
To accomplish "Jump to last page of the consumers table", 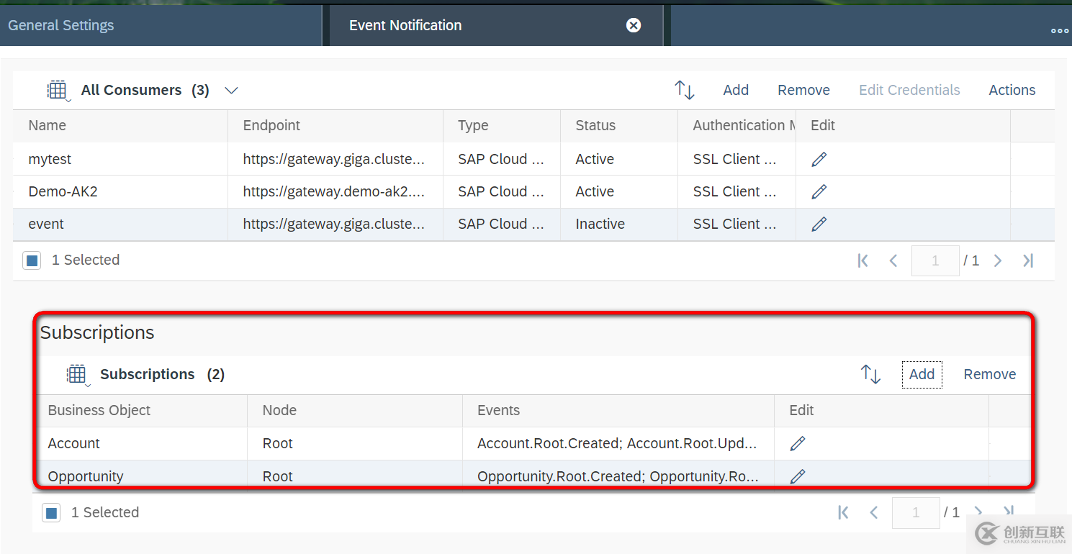I will click(x=1028, y=260).
